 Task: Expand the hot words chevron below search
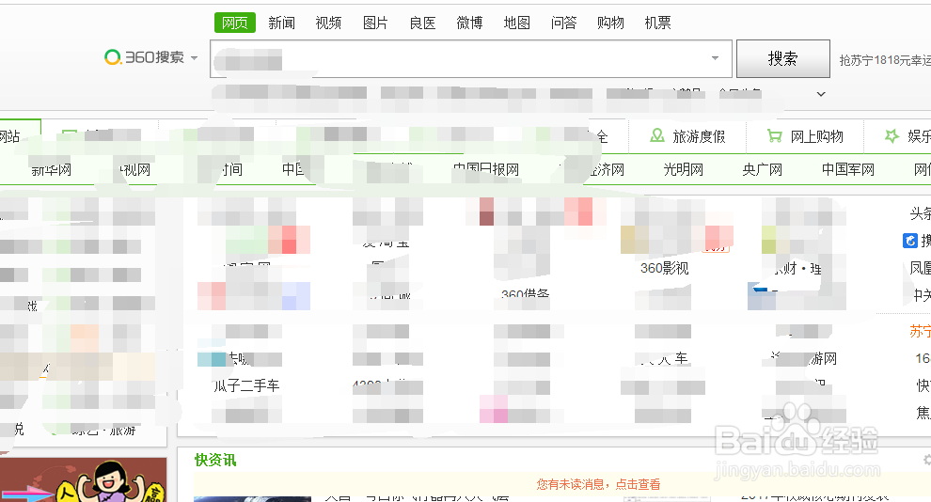click(x=821, y=94)
